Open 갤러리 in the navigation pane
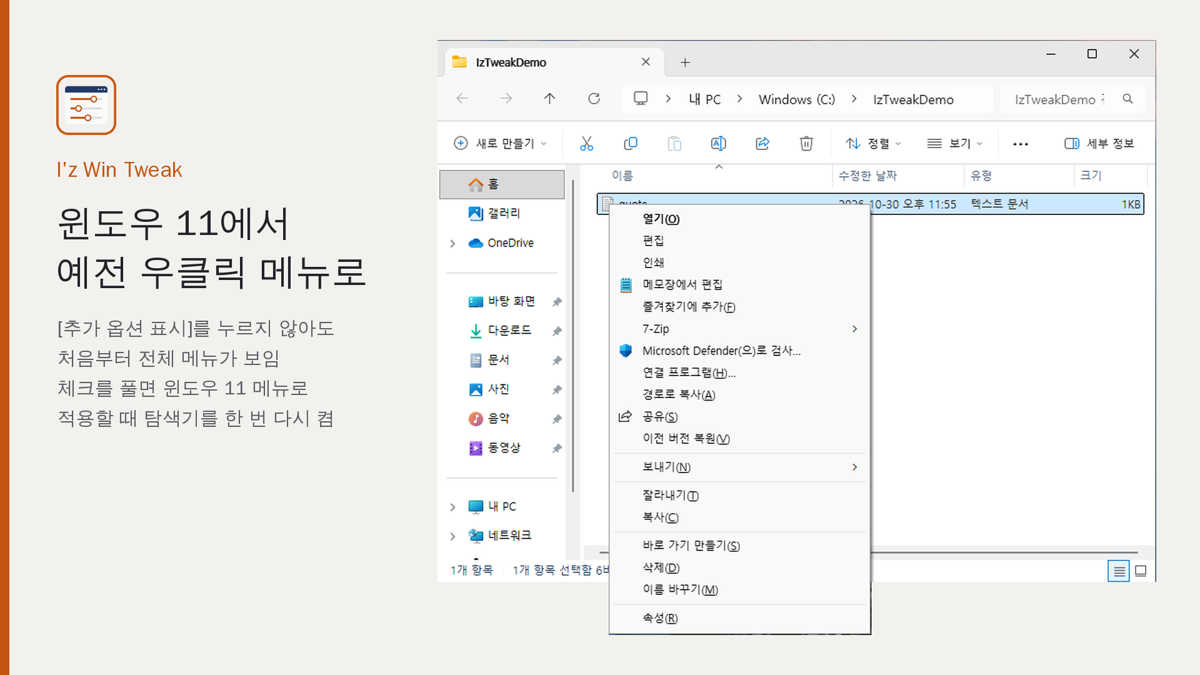The height and width of the screenshot is (675, 1200). coord(503,214)
